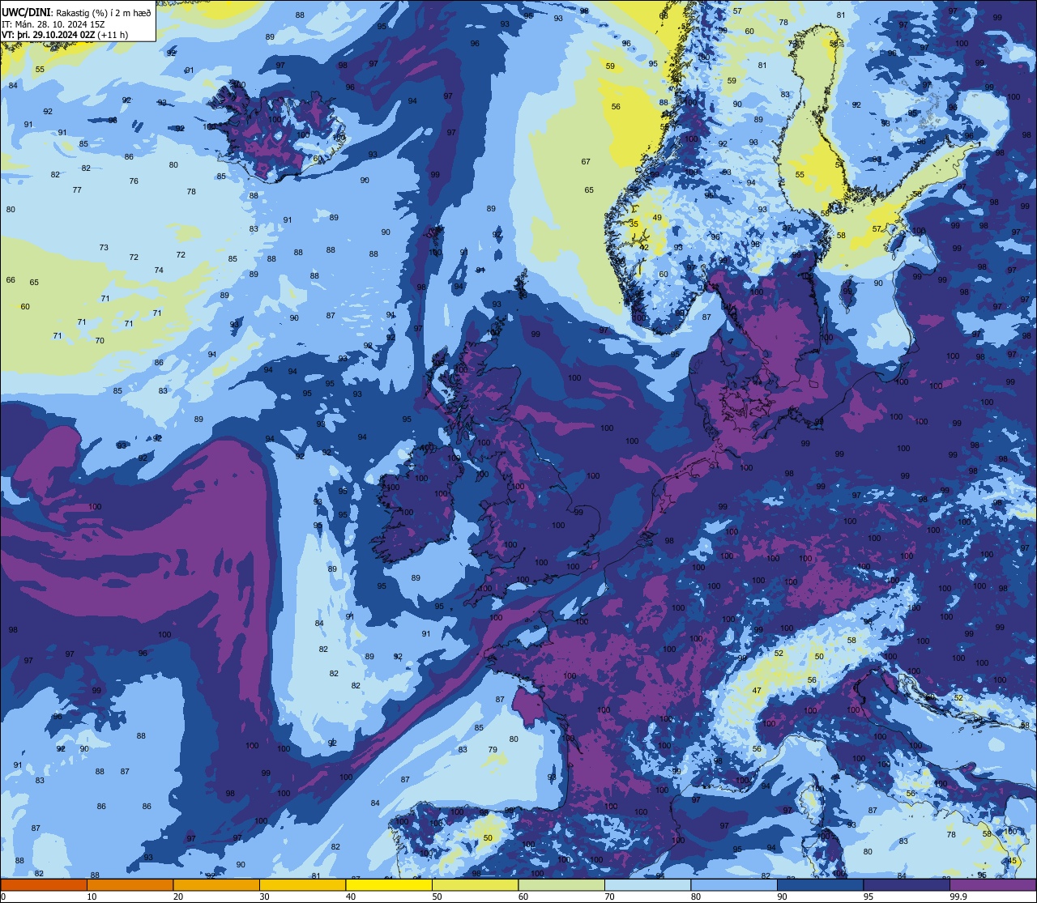Click the '99.9' legend tick label
This screenshot has height=903, width=1037.
959,897
